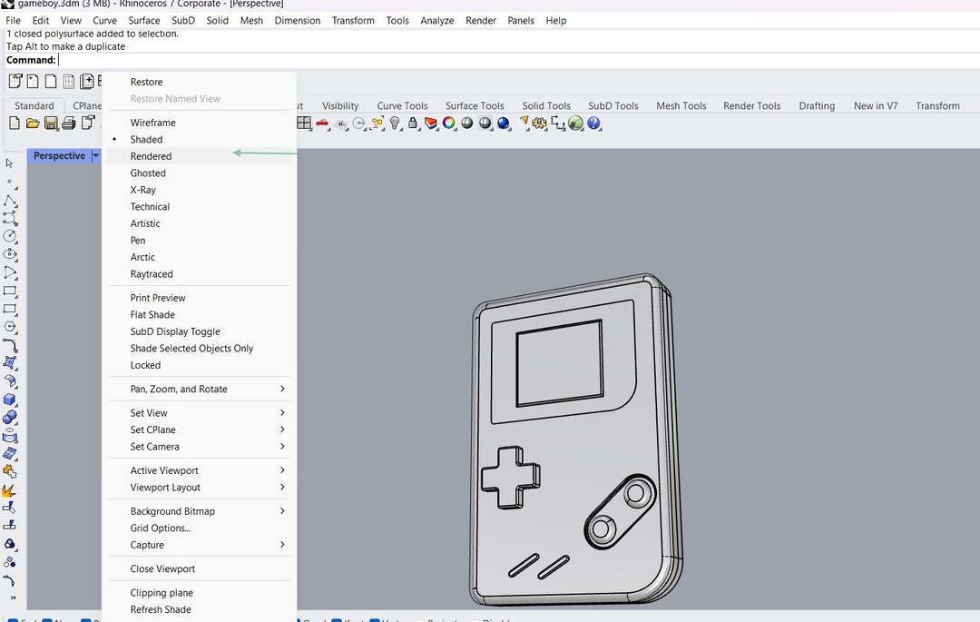Image resolution: width=980 pixels, height=622 pixels.
Task: Toggle the Locked viewport option
Action: (145, 366)
